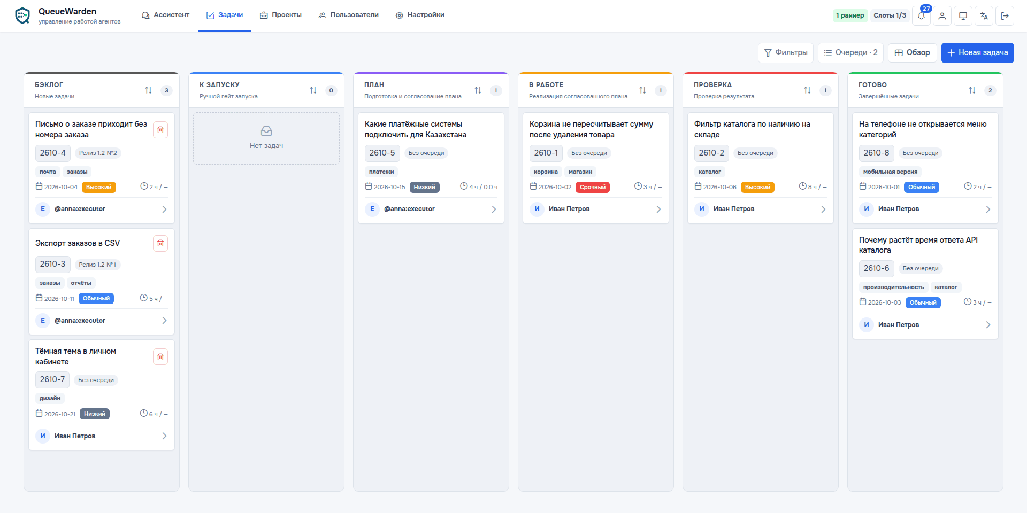Click the sort icon in Бэклог column
The width and height of the screenshot is (1027, 513).
tap(149, 90)
